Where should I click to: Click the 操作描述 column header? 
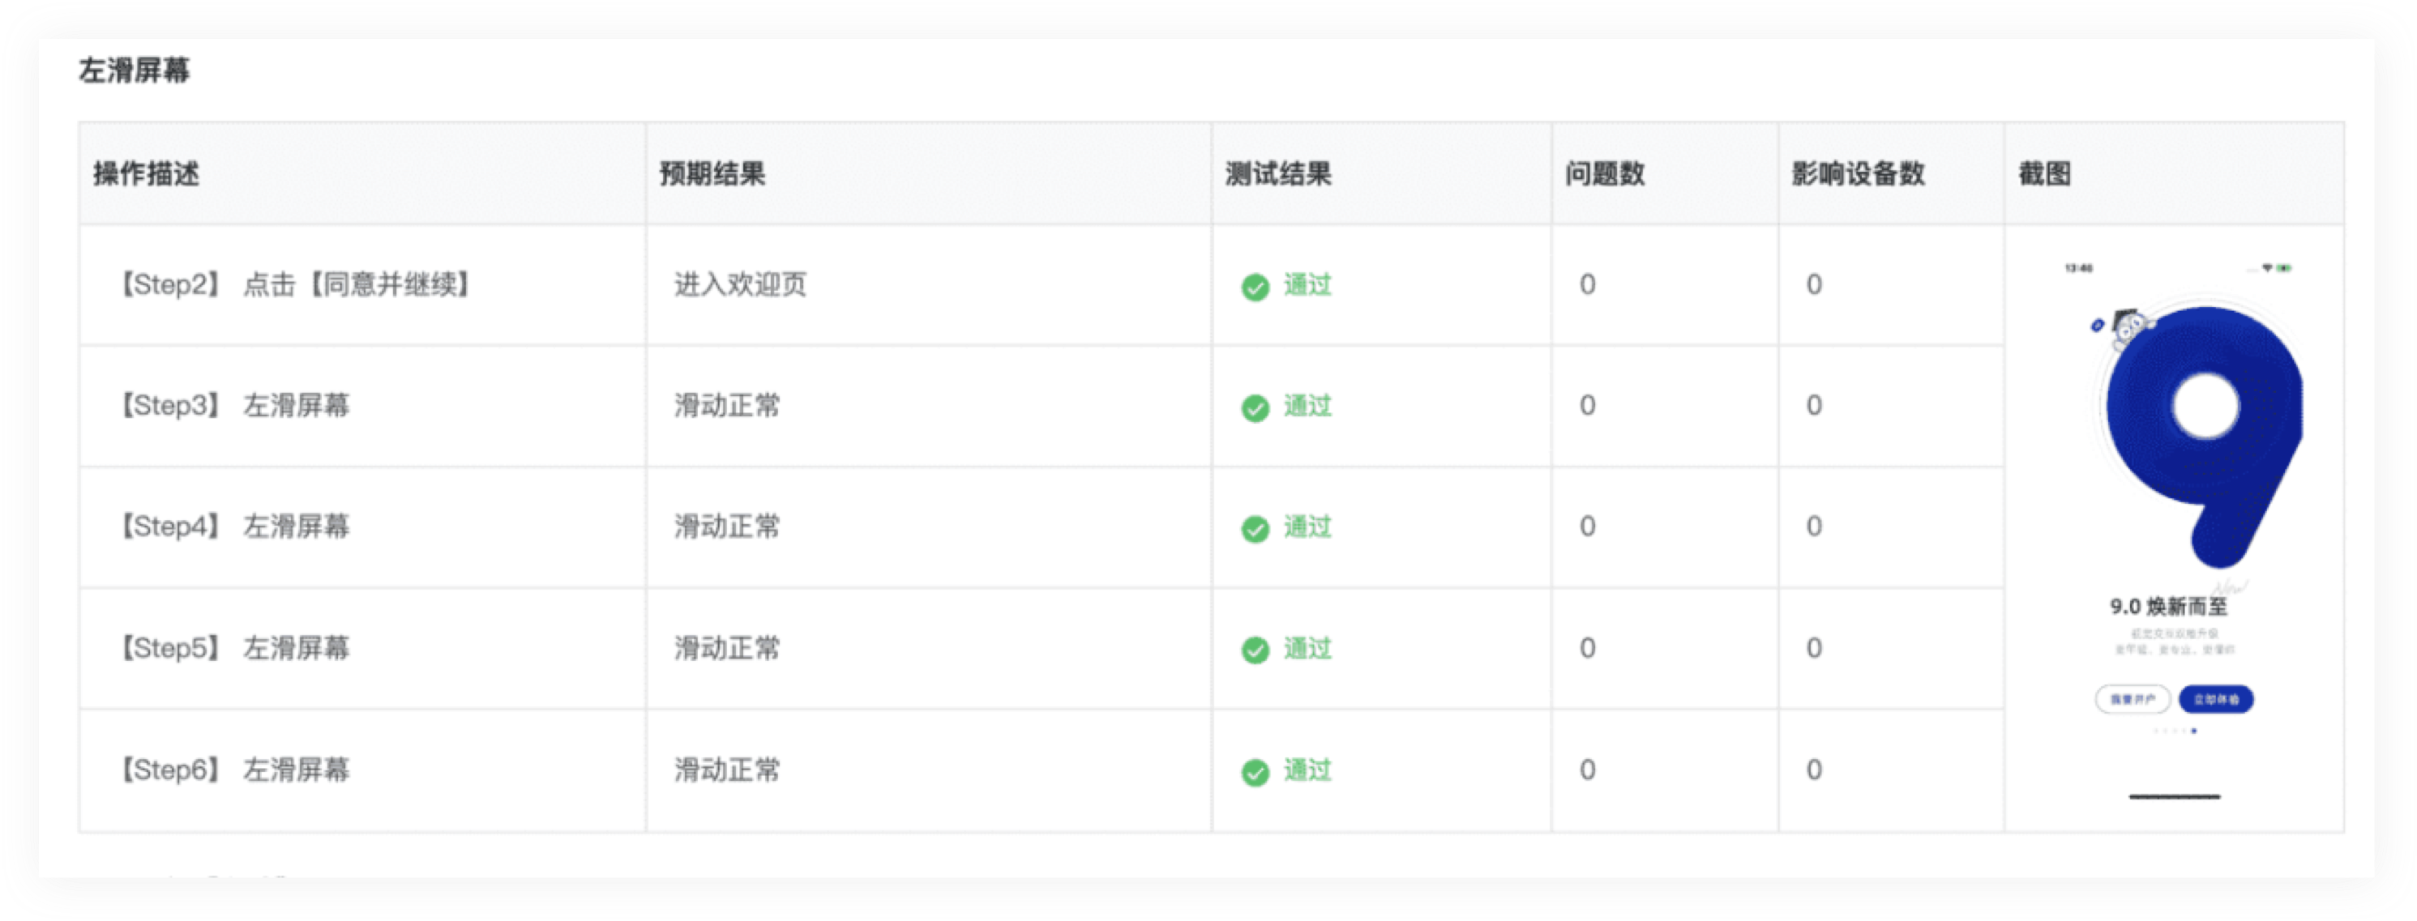[147, 174]
